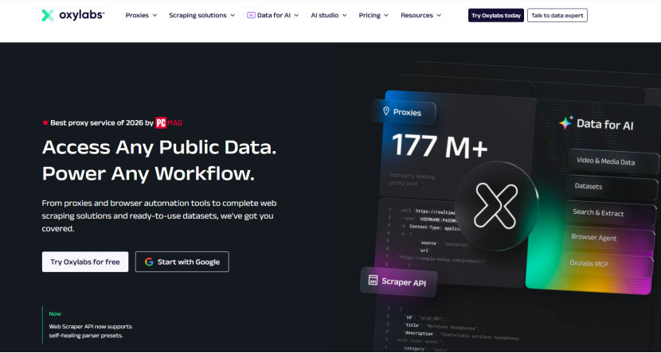661x353 pixels.
Task: Expand the Proxies dropdown menu
Action: click(x=141, y=15)
